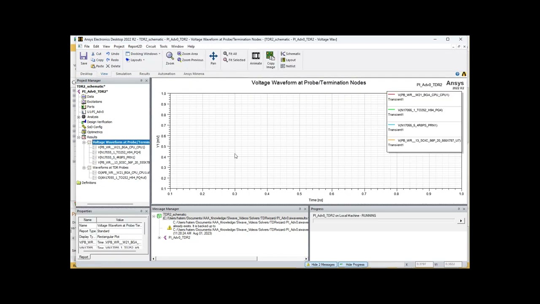540x304 pixels.
Task: Click the yellow warning triangle icon in ribbon
Action: (464, 74)
